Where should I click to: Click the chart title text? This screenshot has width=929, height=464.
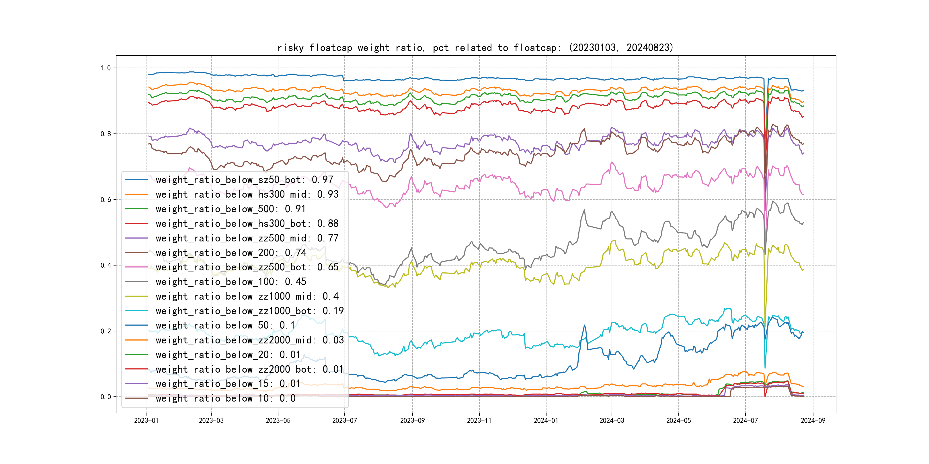coord(475,48)
